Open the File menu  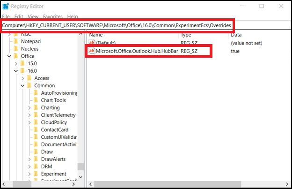pos(6,16)
